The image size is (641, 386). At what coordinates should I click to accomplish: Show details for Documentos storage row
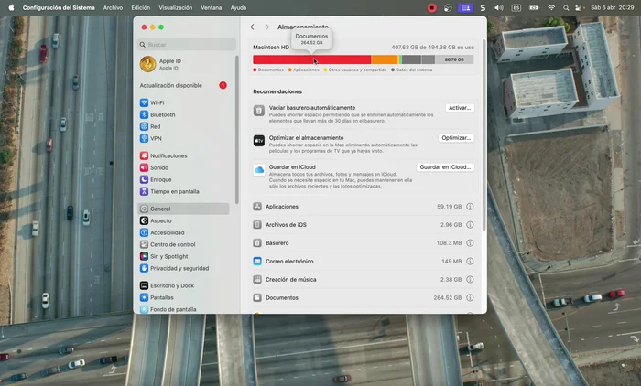click(x=470, y=297)
